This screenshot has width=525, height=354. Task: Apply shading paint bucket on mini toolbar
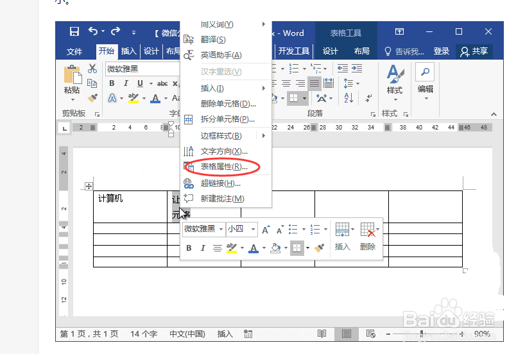(x=275, y=248)
